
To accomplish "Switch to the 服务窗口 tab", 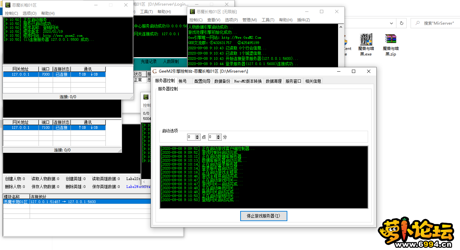I will click(293, 81).
